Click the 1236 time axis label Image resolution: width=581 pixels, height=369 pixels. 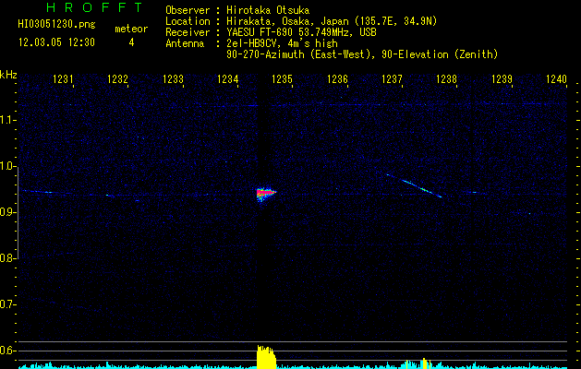pyautogui.click(x=337, y=79)
